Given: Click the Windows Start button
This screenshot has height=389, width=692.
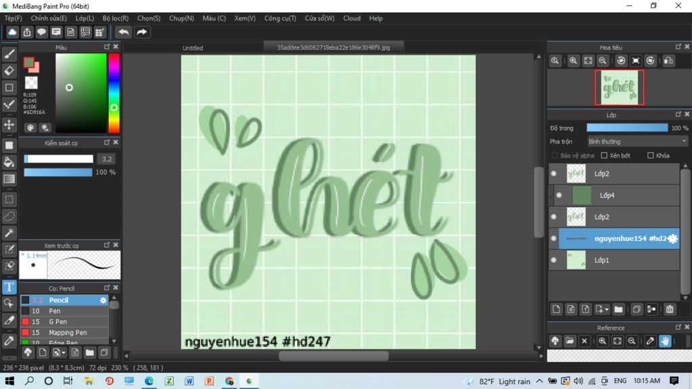Looking at the screenshot, I should coord(9,381).
